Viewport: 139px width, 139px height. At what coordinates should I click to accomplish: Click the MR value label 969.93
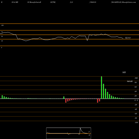point(130,81)
